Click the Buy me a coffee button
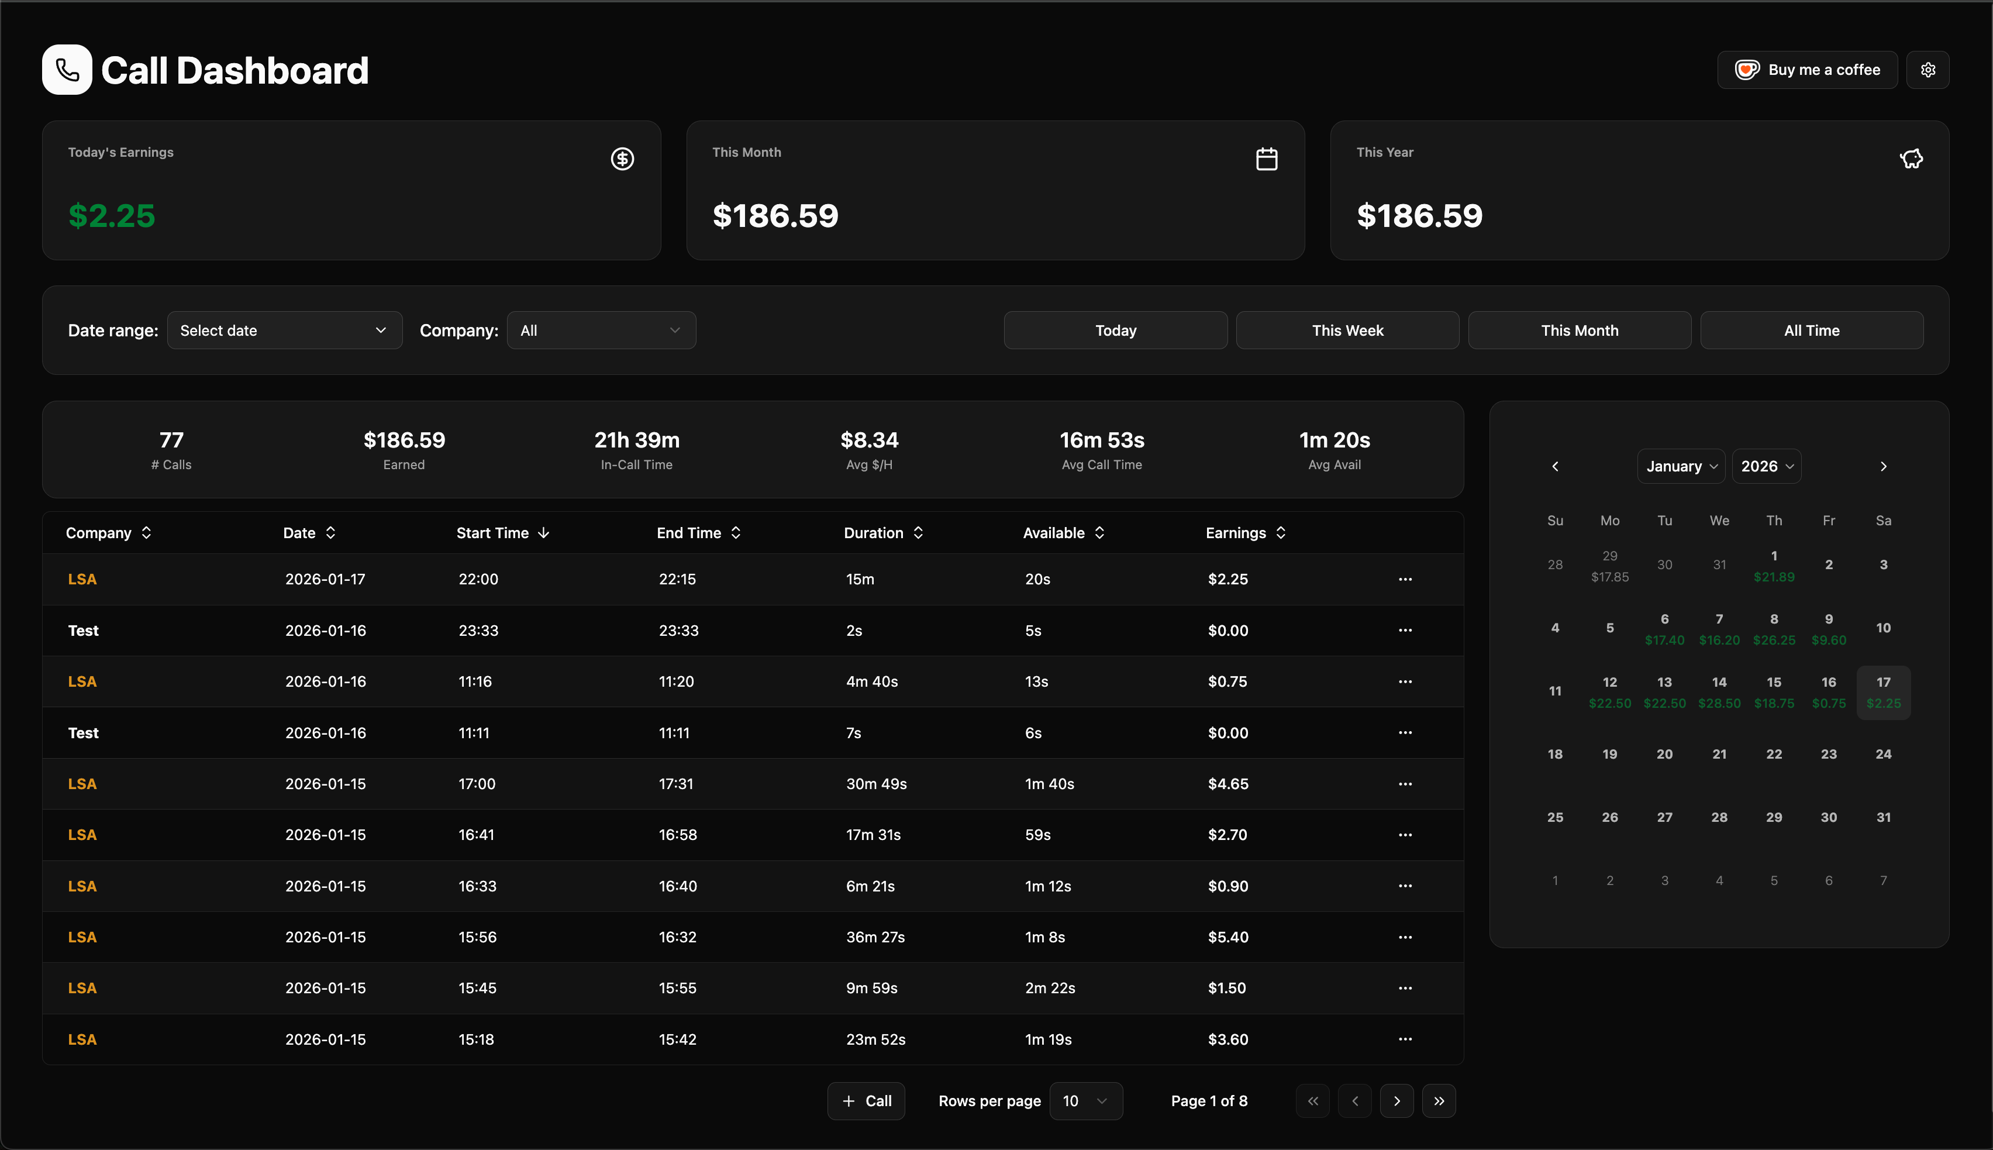The image size is (1993, 1150). pos(1806,70)
